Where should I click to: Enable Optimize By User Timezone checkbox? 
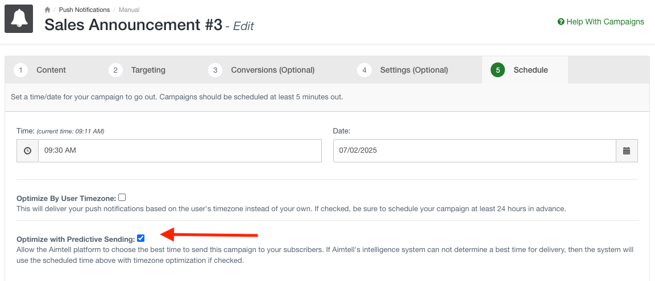tap(122, 198)
